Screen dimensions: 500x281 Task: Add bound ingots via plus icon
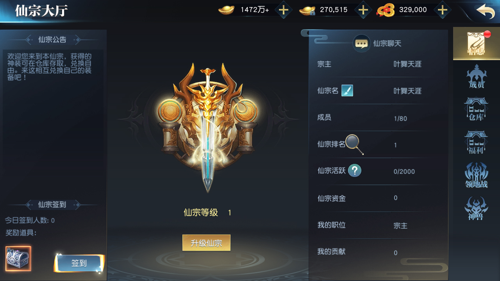(x=363, y=10)
